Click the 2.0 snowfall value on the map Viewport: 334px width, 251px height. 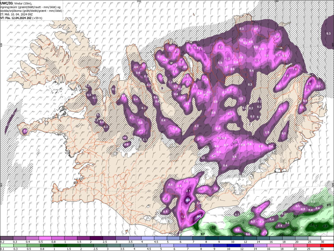[309, 84]
